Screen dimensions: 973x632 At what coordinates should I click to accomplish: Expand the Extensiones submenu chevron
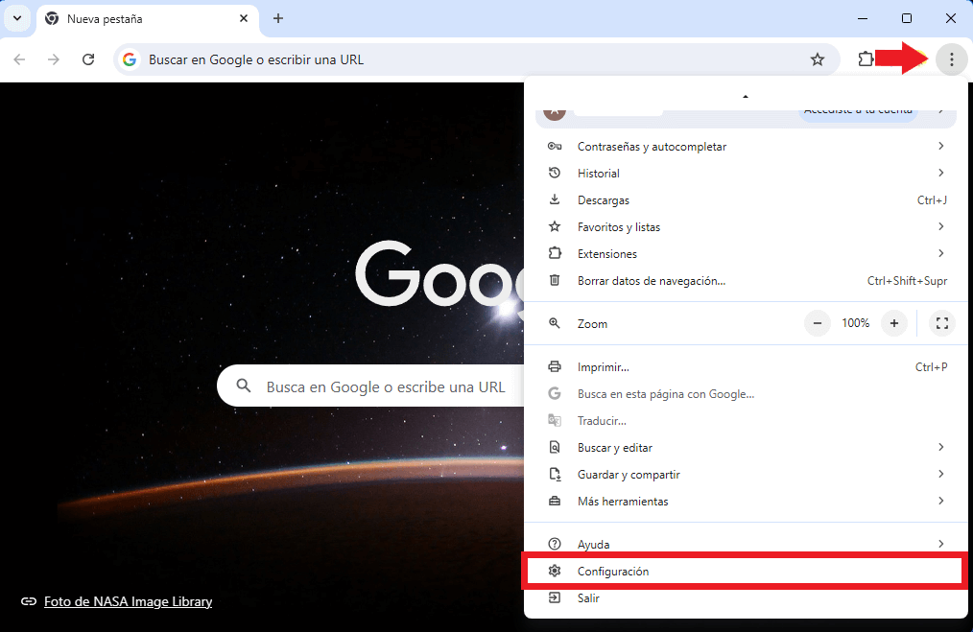click(x=940, y=253)
